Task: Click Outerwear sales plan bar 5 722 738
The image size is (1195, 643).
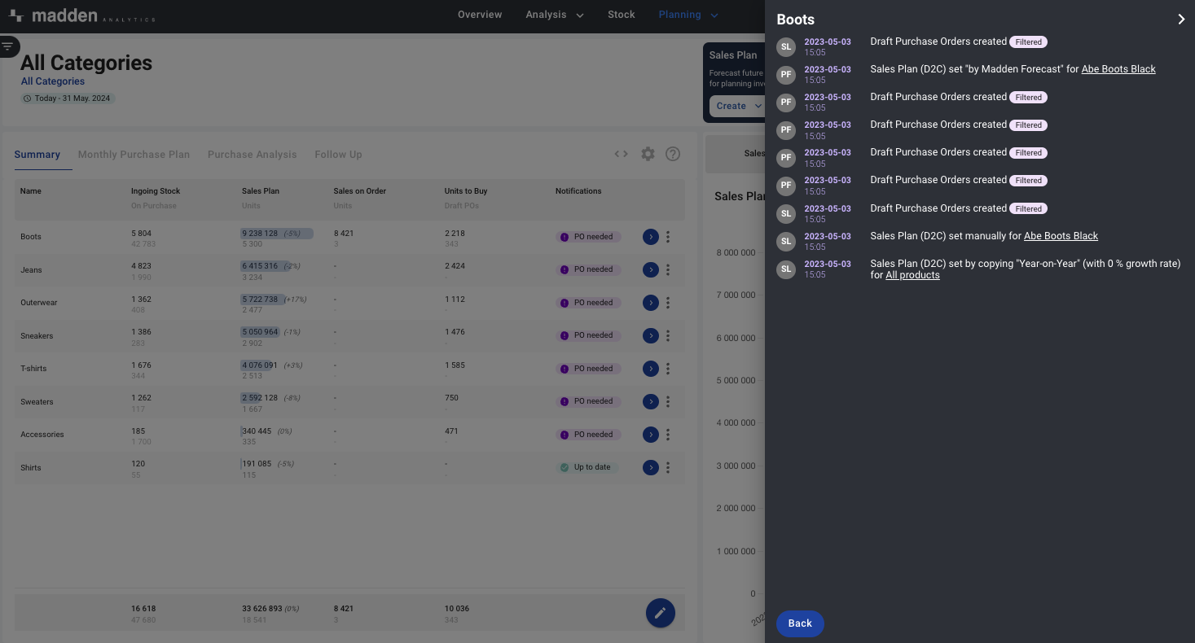Action: [263, 300]
